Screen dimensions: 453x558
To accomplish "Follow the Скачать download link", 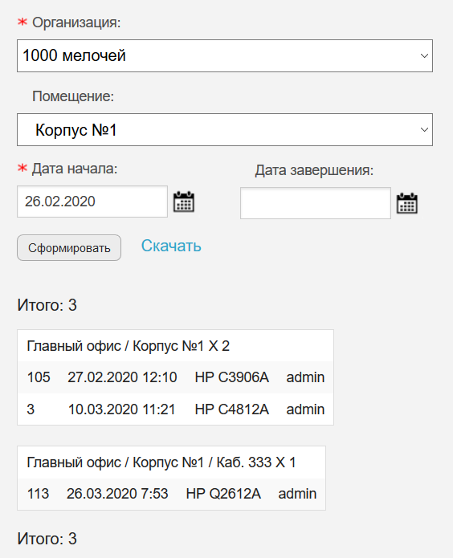I will (x=171, y=246).
